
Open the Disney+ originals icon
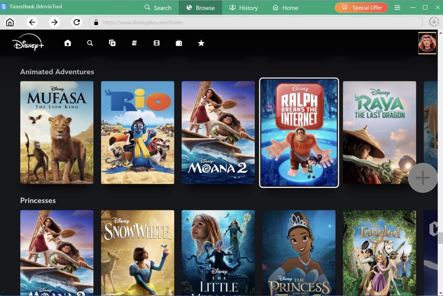(134, 43)
